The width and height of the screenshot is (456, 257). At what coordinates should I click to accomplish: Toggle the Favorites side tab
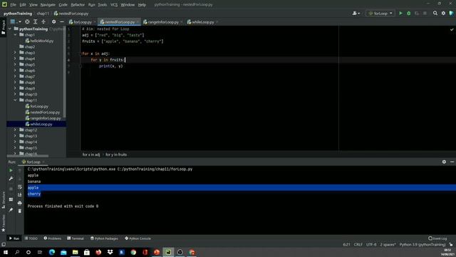click(x=3, y=223)
